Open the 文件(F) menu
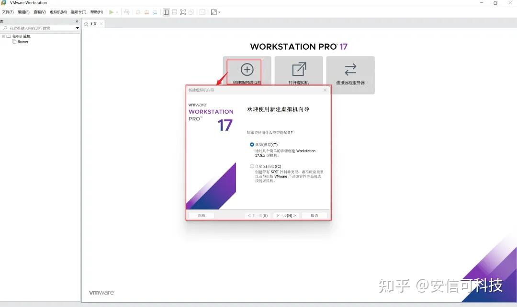This screenshot has width=517, height=307. pos(8,12)
